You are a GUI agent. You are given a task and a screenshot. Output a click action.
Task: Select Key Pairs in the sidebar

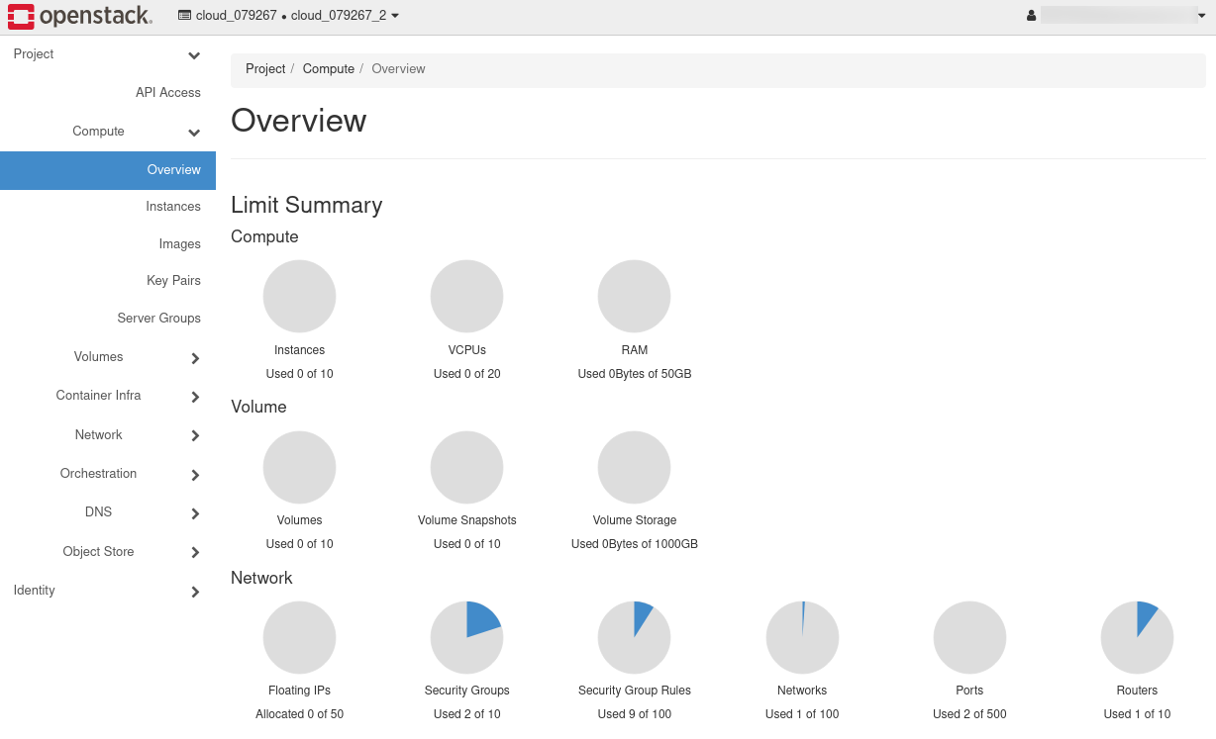tap(173, 281)
